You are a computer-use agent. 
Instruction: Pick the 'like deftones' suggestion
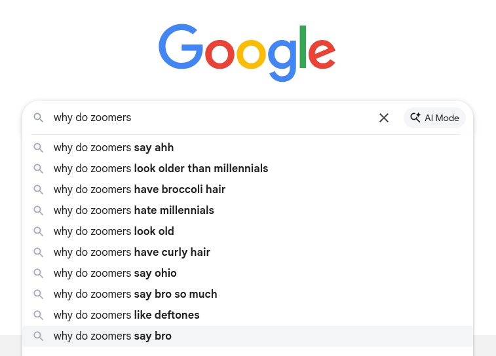click(126, 315)
